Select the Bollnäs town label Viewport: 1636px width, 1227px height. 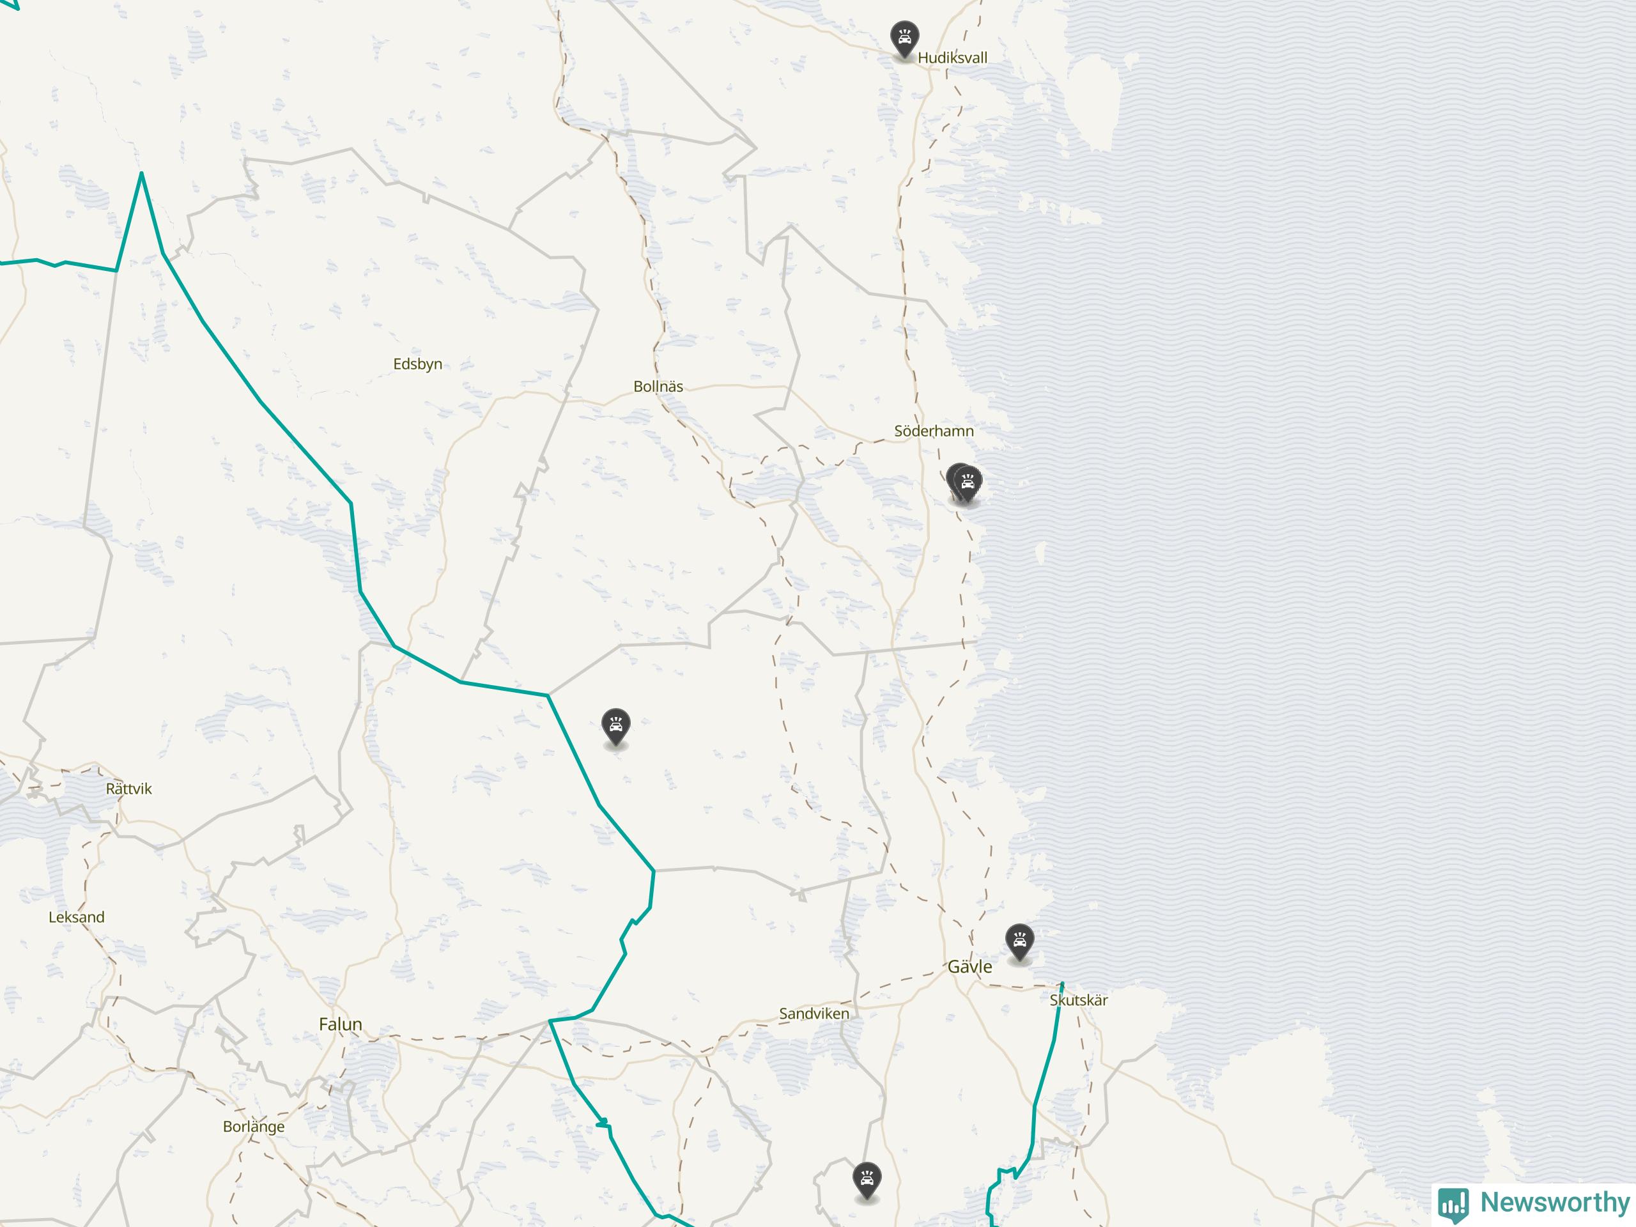(x=658, y=386)
